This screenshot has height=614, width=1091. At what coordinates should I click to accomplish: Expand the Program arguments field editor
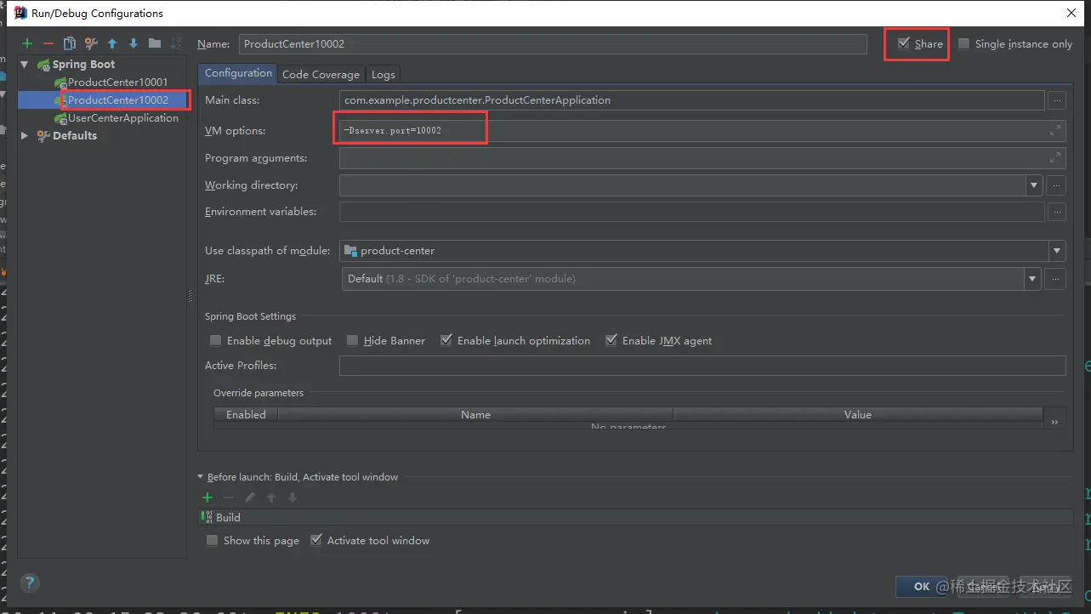point(1055,157)
